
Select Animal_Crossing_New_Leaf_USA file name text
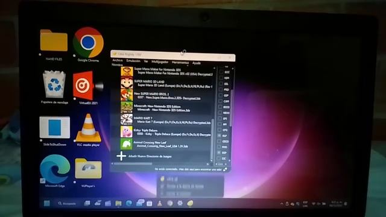[162, 146]
